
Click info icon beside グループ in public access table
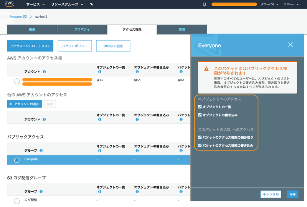41,151
